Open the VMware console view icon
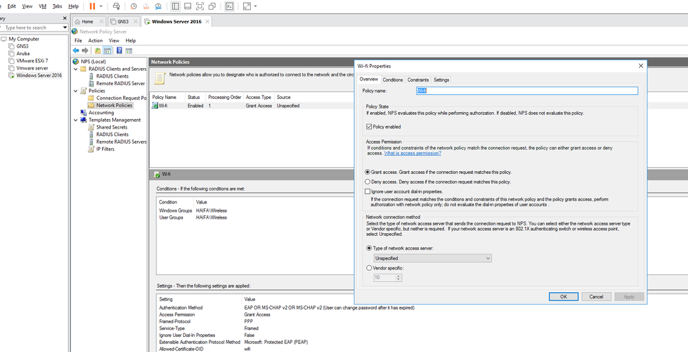The height and width of the screenshot is (352, 688). pos(229,6)
